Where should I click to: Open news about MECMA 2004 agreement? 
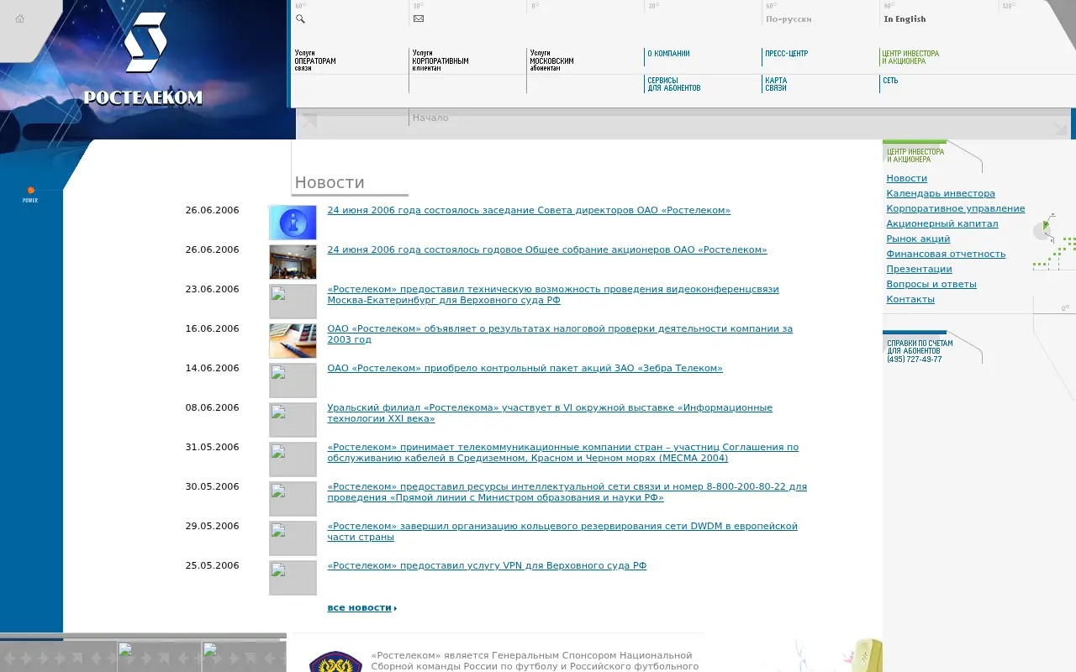click(563, 452)
